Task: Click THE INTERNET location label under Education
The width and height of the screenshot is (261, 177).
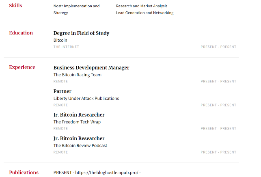Action: coord(66,47)
